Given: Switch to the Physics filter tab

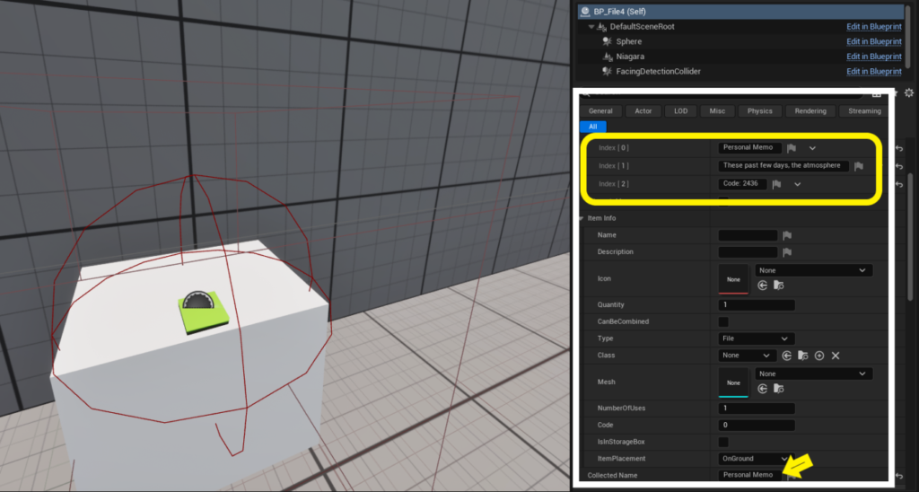Looking at the screenshot, I should pyautogui.click(x=759, y=111).
